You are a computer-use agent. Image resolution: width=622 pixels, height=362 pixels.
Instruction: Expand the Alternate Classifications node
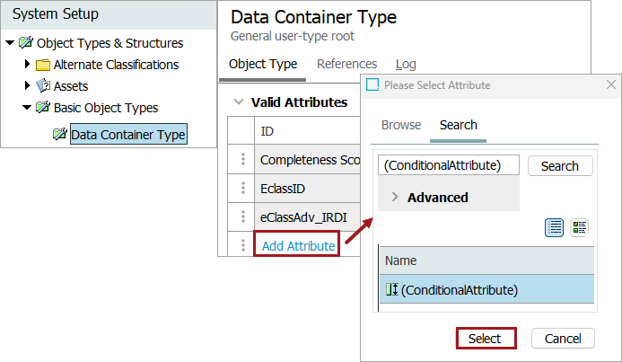[27, 65]
